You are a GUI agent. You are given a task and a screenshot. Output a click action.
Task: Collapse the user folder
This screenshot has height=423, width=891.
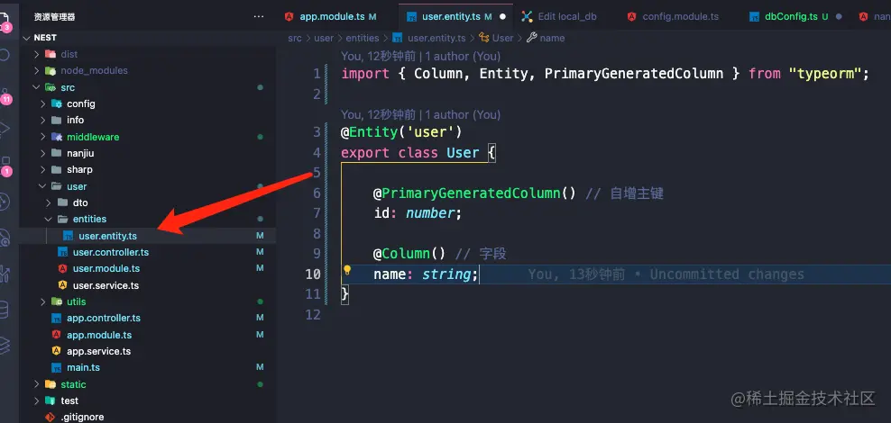point(42,186)
